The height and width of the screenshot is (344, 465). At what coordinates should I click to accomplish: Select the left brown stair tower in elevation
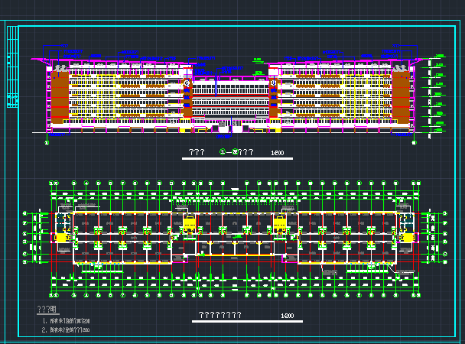tap(60, 96)
